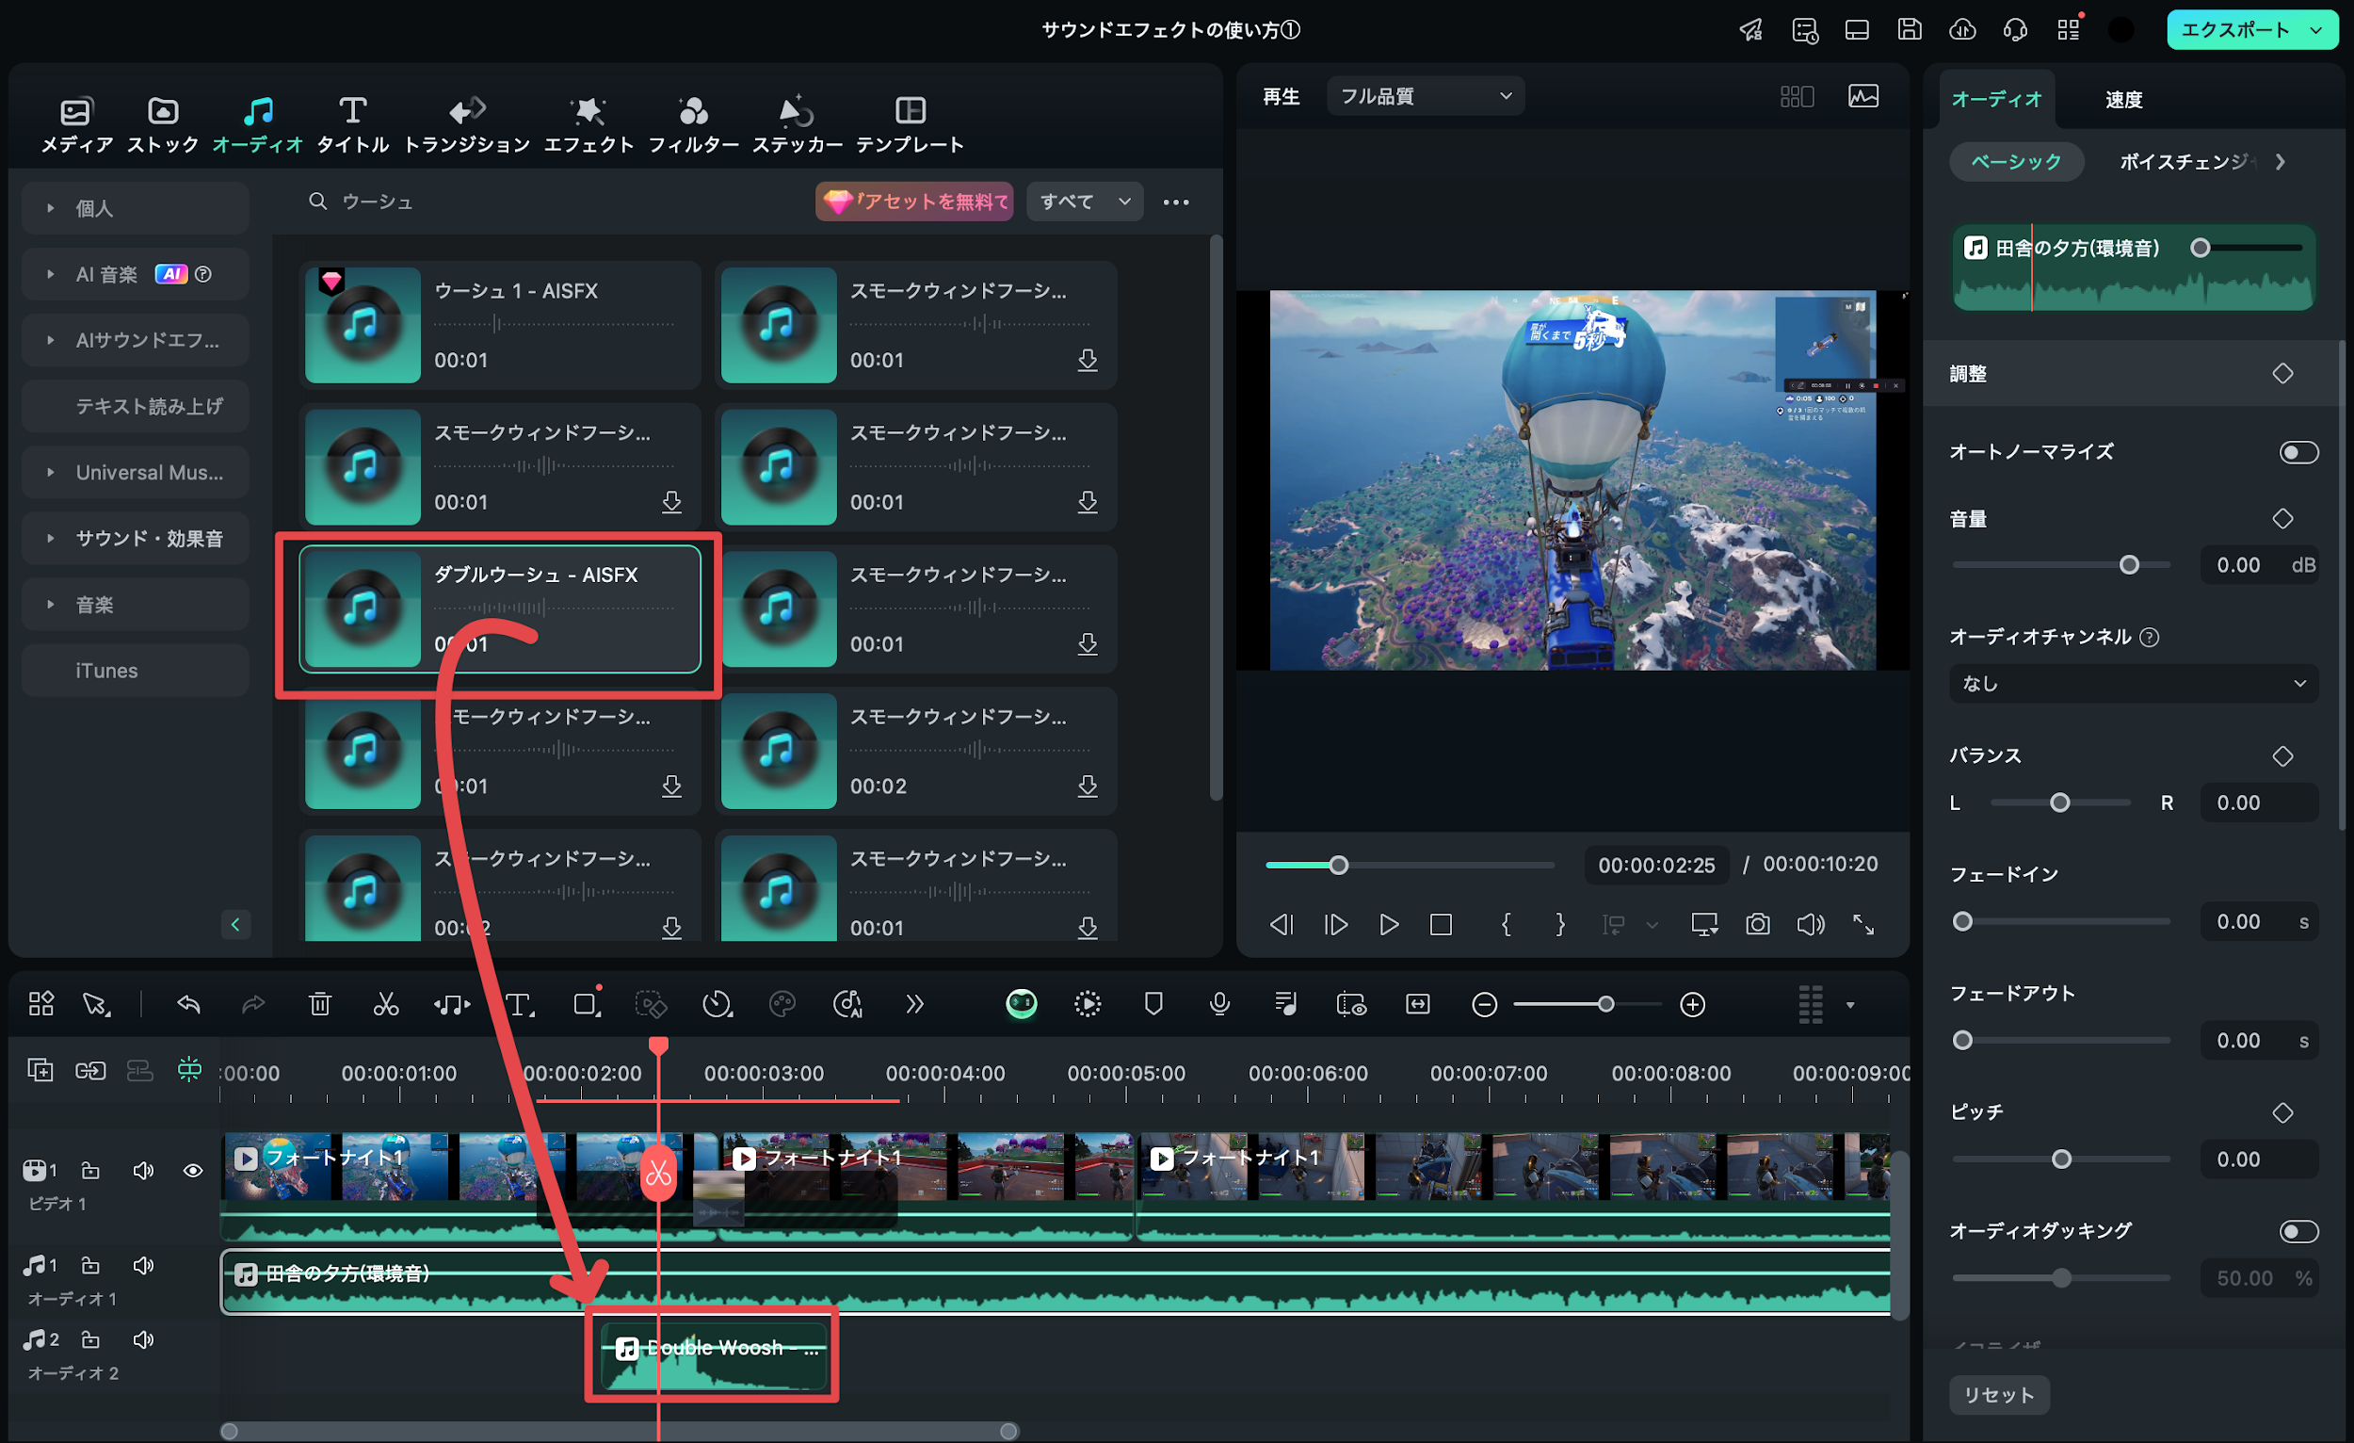Show more timeline tools with double chevron
This screenshot has width=2354, height=1443.
pos(914,1003)
